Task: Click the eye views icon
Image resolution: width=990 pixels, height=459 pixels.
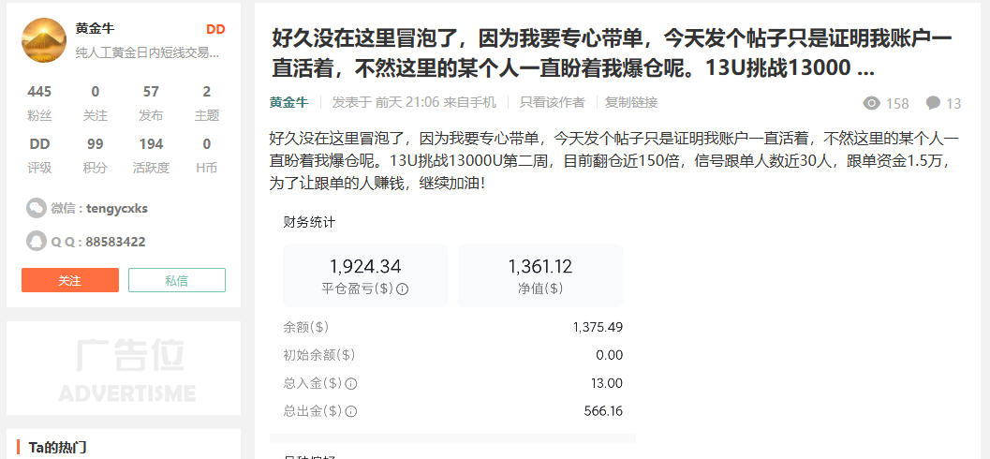Action: pos(872,103)
